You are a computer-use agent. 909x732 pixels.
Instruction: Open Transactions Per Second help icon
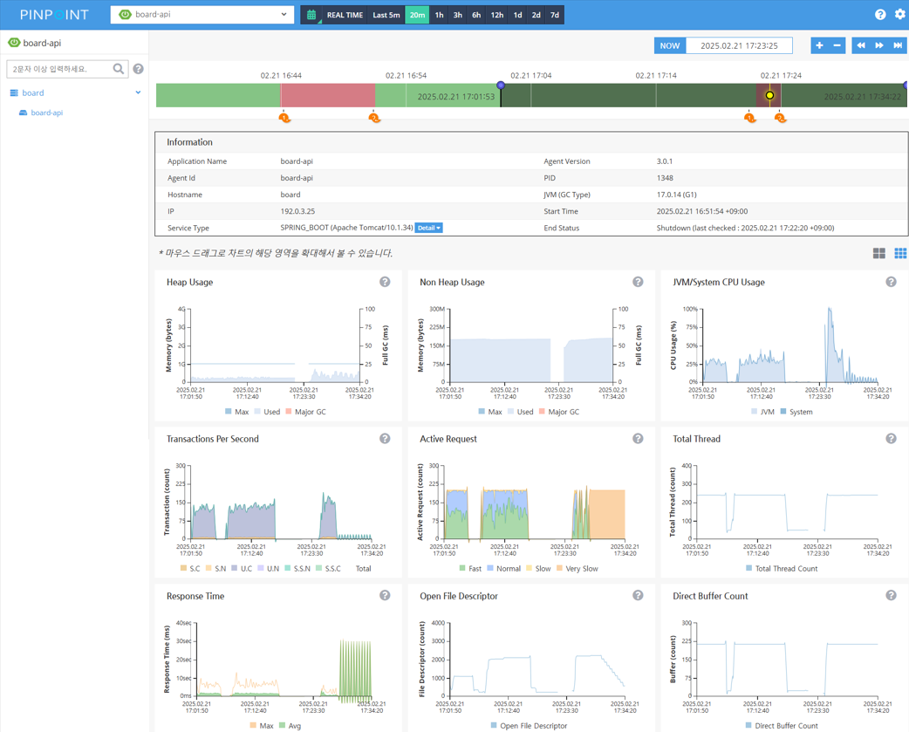(x=385, y=439)
